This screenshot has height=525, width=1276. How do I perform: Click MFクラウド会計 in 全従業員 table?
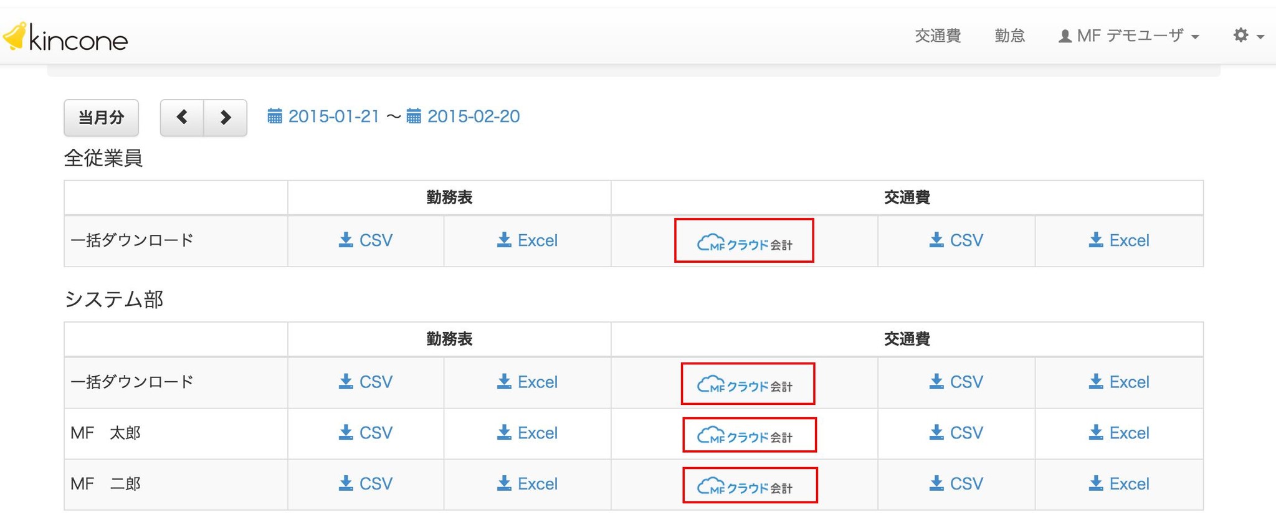click(744, 241)
